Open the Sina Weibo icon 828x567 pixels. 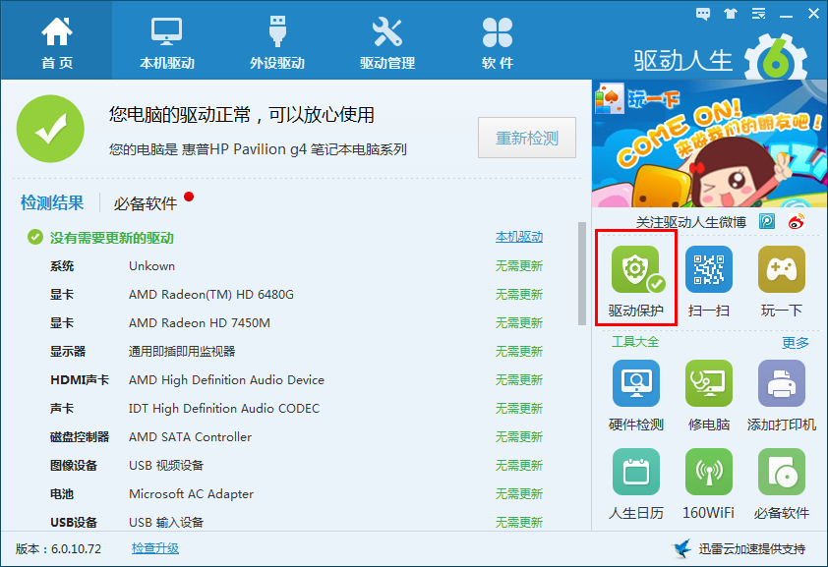[797, 221]
